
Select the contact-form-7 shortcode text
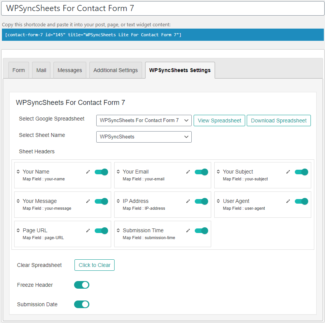pyautogui.click(x=93, y=35)
